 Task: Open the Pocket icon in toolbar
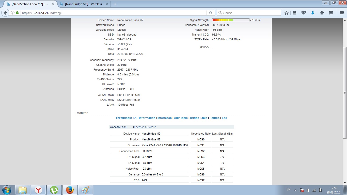304,13
